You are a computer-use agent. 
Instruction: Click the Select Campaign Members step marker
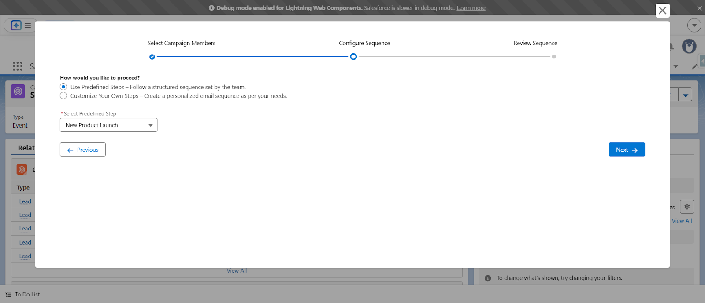coord(152,57)
